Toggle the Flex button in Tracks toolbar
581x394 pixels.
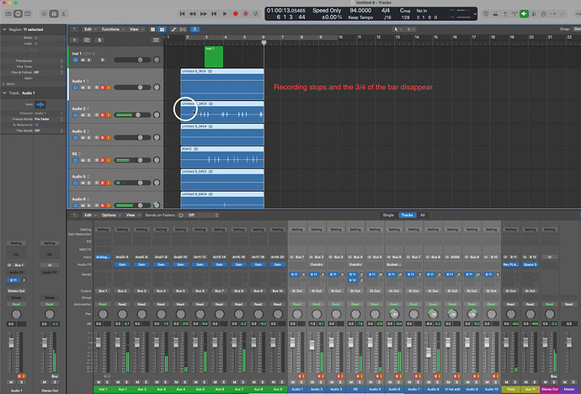click(183, 29)
